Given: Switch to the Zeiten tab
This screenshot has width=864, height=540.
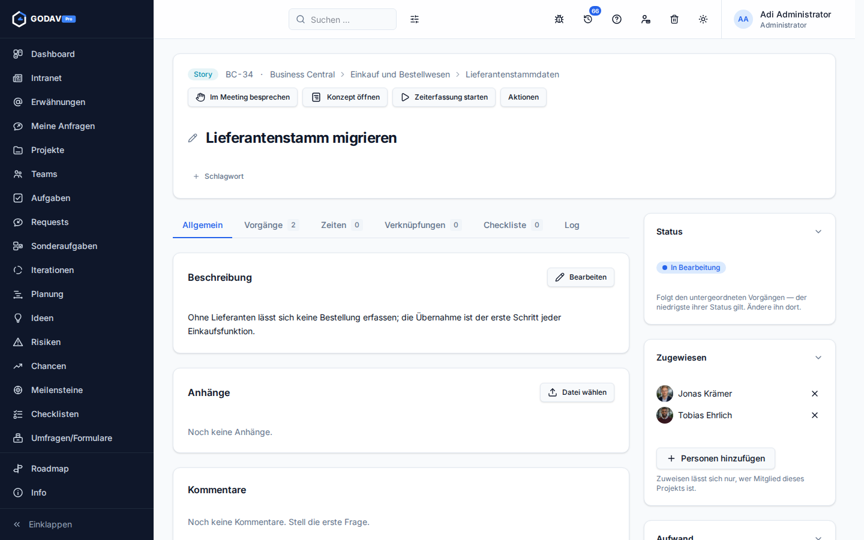Looking at the screenshot, I should (x=341, y=225).
